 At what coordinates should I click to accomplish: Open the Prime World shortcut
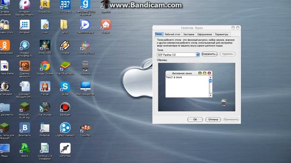45,45
